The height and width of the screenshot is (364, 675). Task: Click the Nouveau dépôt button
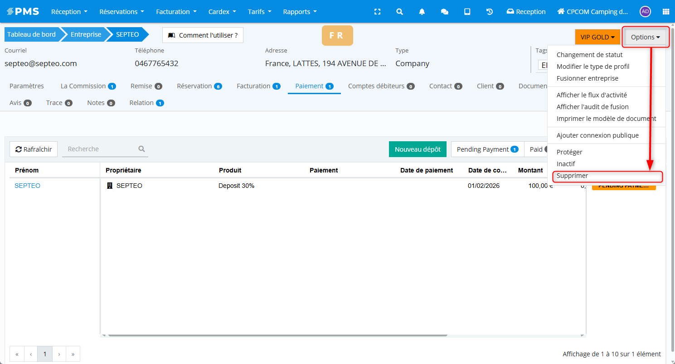pos(418,149)
